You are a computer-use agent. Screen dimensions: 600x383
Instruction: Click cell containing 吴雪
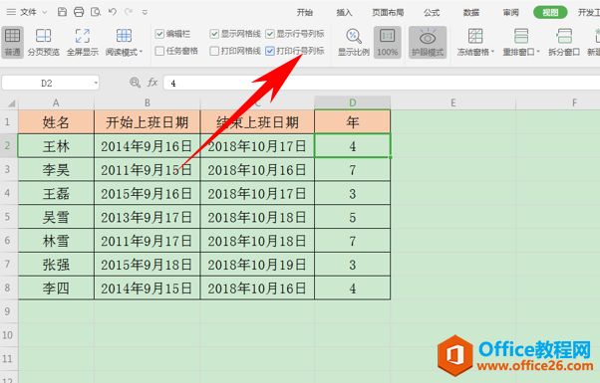click(56, 217)
